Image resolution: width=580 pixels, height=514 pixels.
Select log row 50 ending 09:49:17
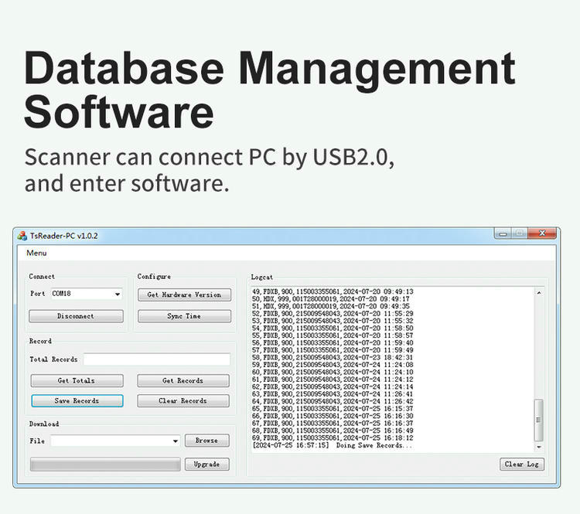pos(331,299)
